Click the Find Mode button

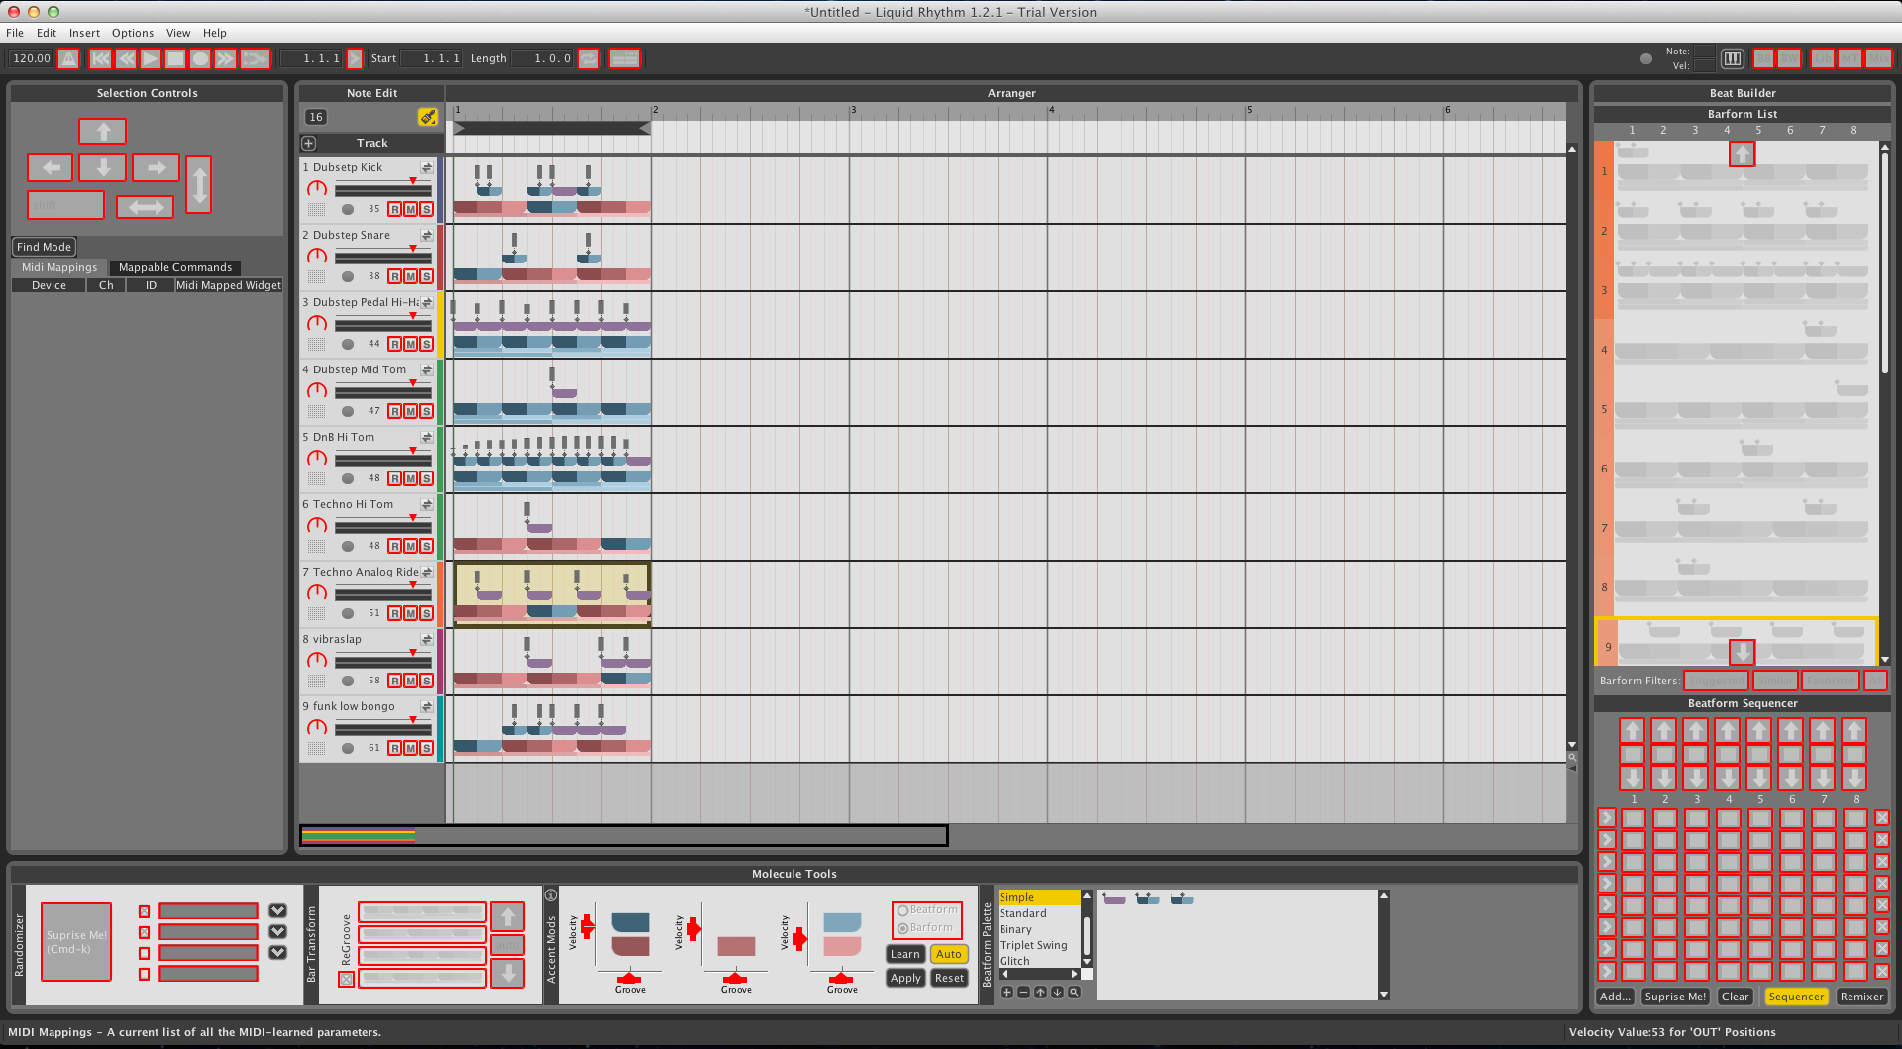(44, 247)
